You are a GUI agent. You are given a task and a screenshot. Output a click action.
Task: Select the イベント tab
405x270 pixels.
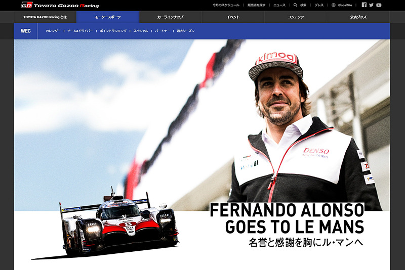click(233, 17)
